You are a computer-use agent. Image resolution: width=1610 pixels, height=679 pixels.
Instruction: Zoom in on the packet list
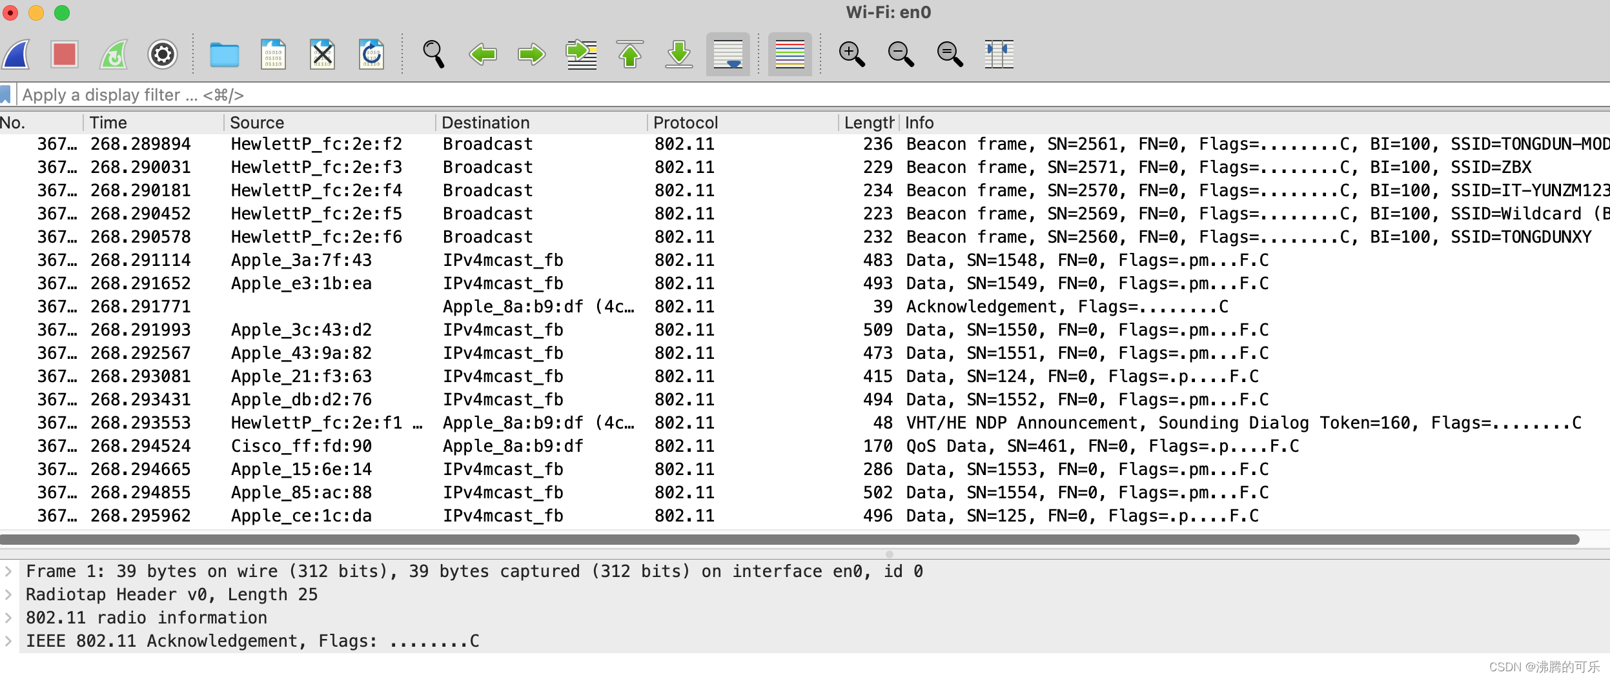pyautogui.click(x=851, y=54)
